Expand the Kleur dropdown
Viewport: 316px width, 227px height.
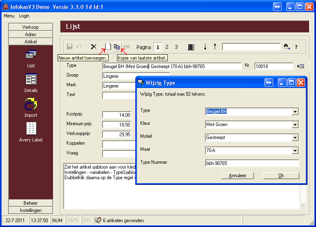295,125
